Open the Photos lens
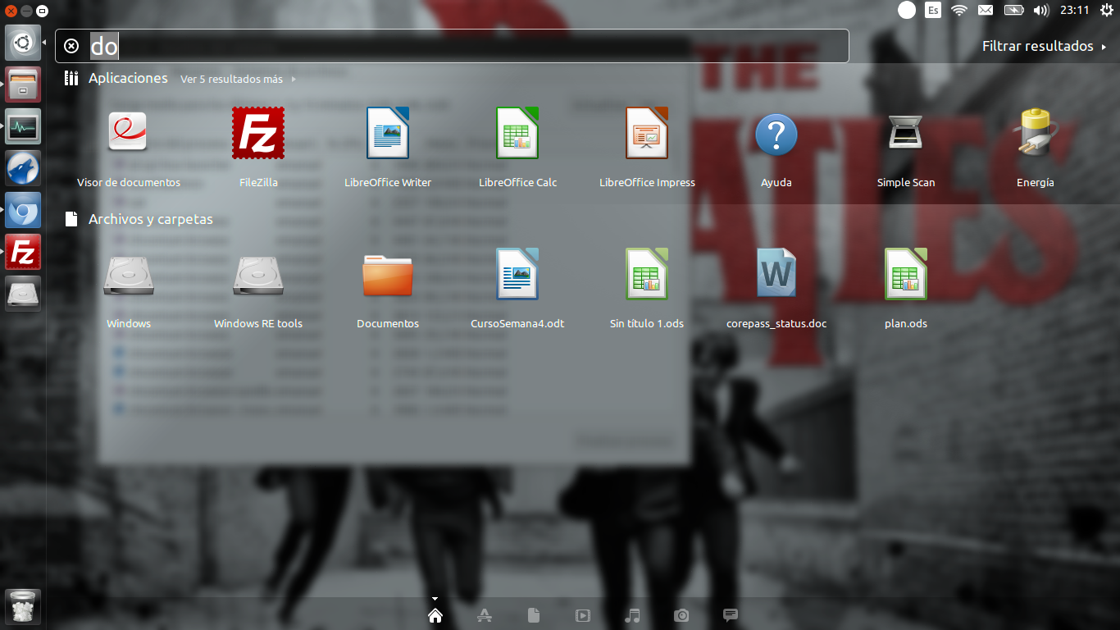 click(681, 615)
